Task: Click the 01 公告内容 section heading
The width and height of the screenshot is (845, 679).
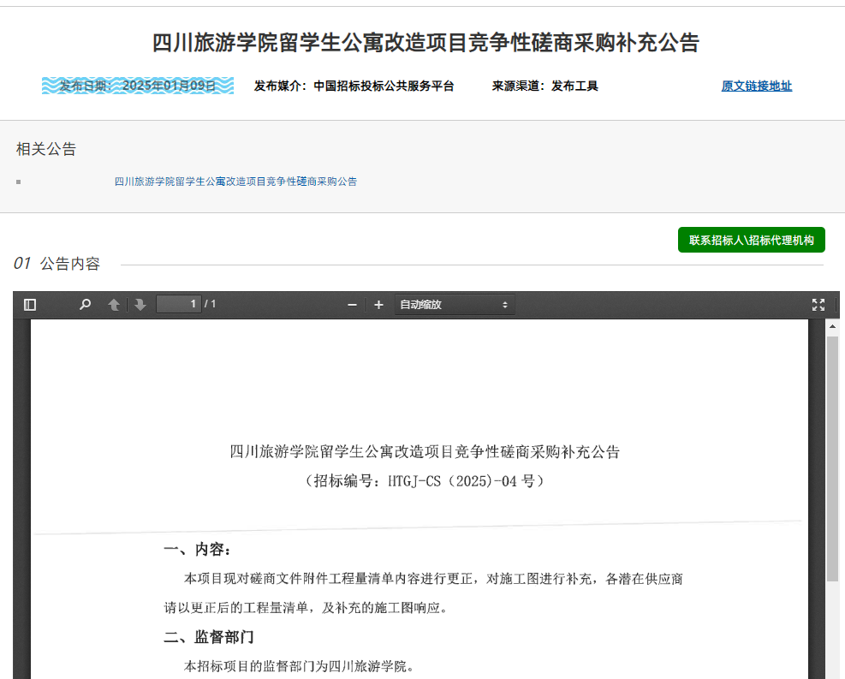Action: 57,264
